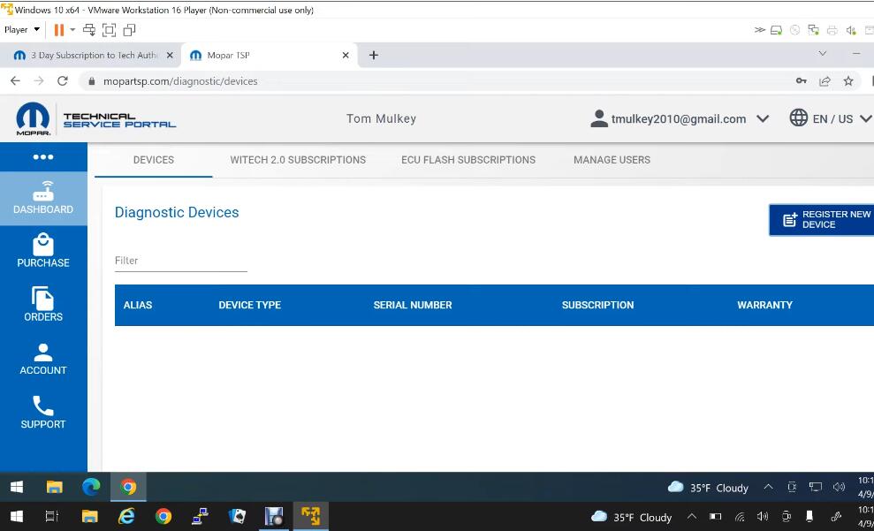Click the share page icon in address bar
Viewport: 874px width, 531px height.
pyautogui.click(x=825, y=80)
